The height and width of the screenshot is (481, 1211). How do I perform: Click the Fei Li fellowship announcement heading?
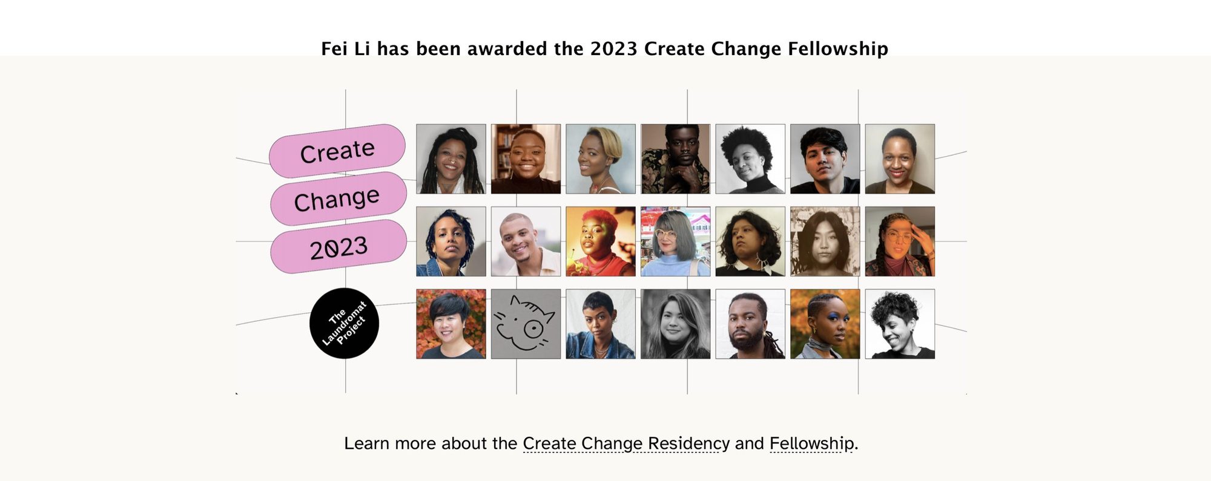[x=605, y=48]
